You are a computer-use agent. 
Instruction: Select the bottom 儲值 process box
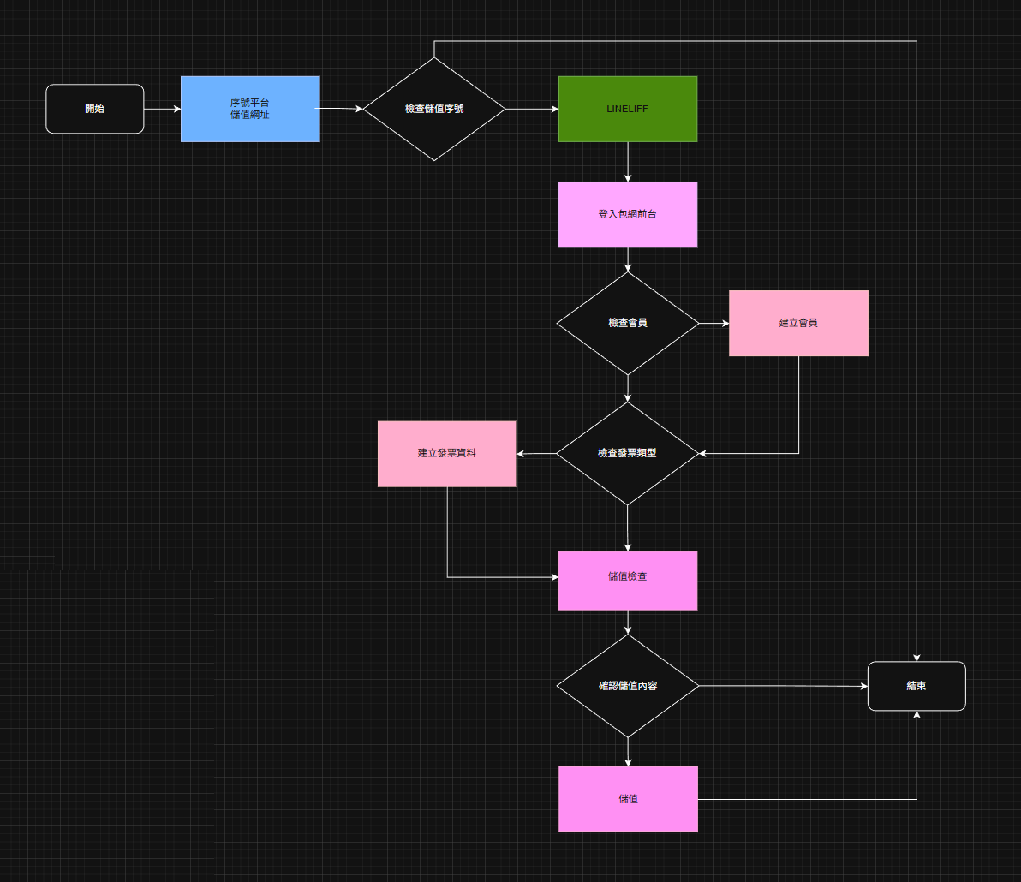[628, 799]
